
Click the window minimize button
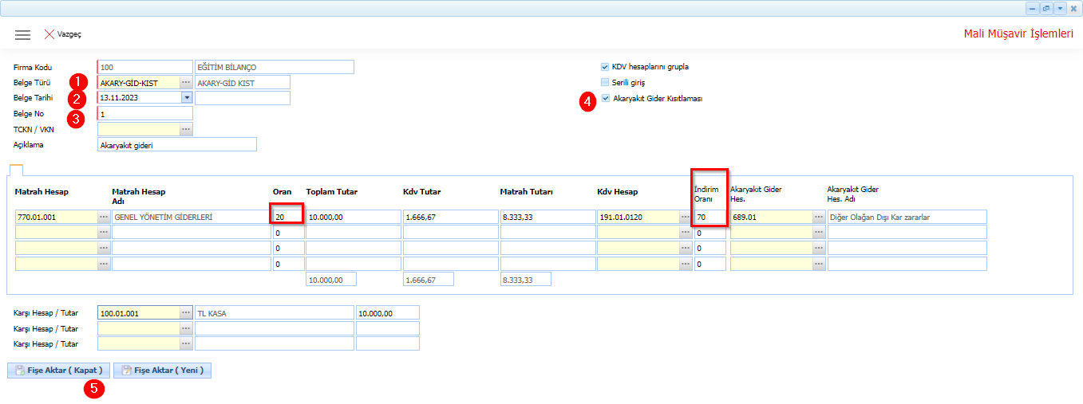1033,8
